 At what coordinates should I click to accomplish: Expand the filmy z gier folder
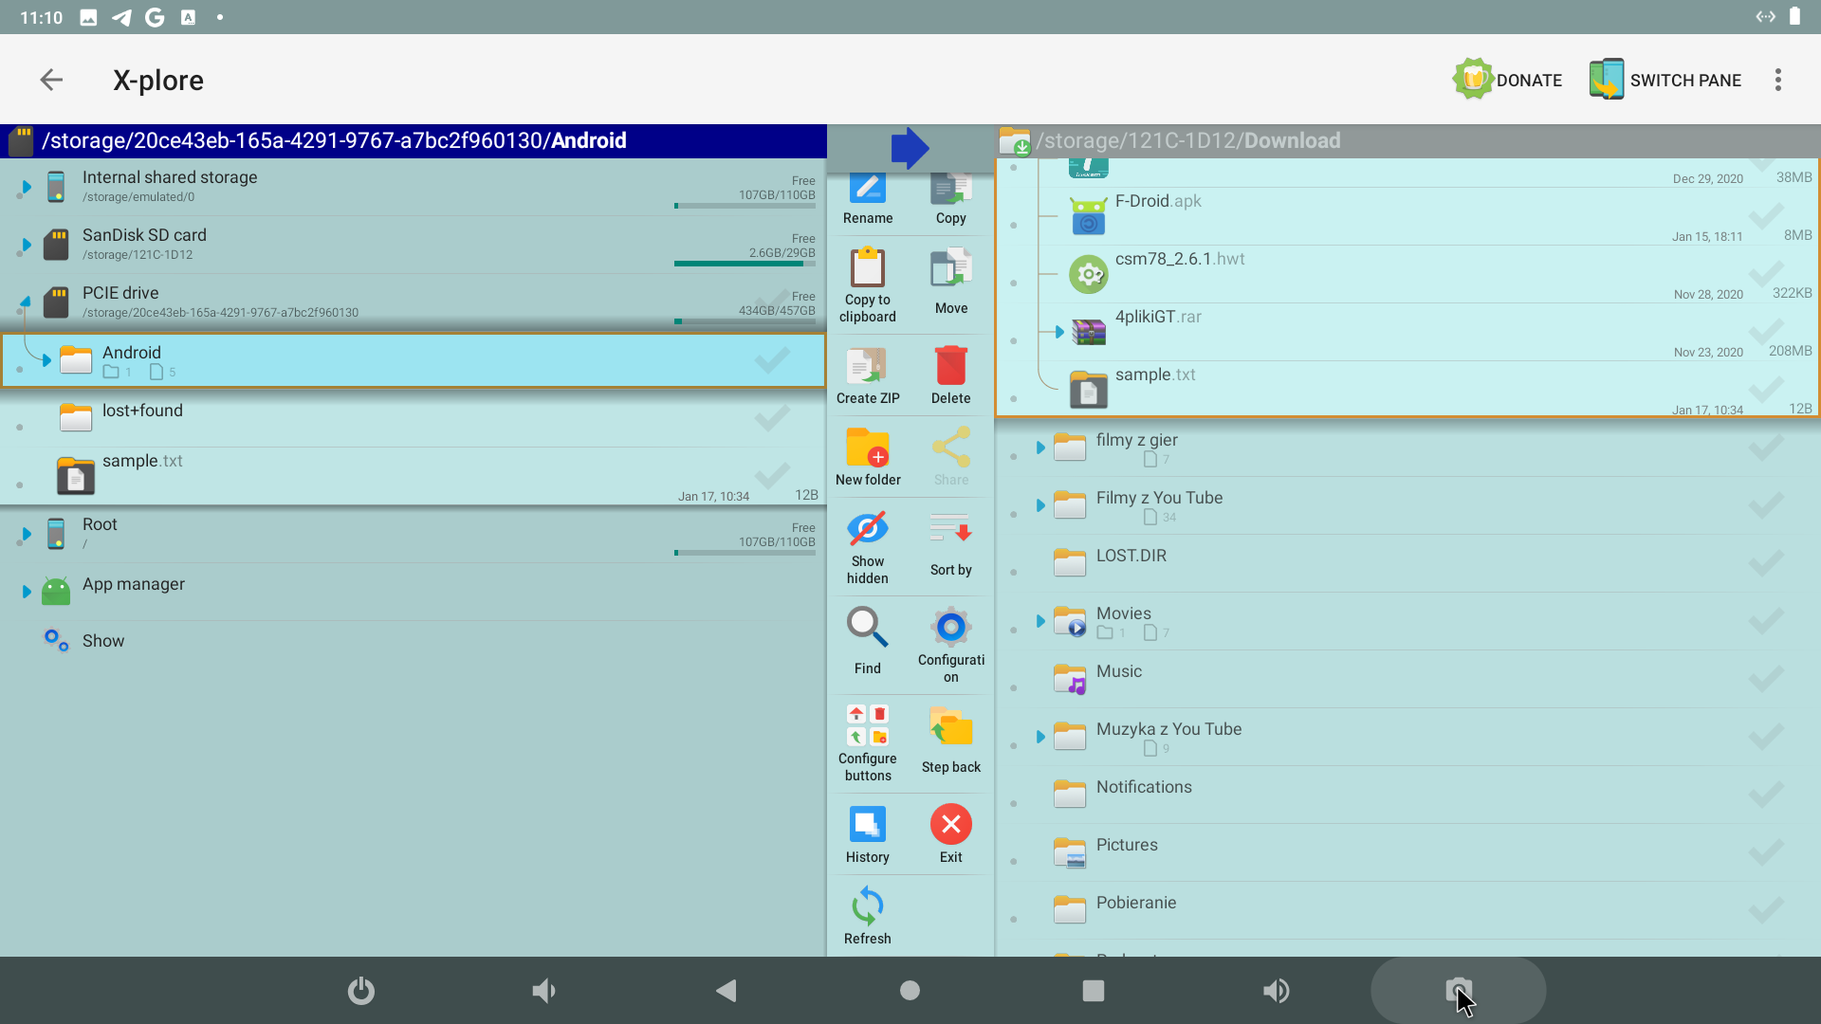(x=1040, y=448)
